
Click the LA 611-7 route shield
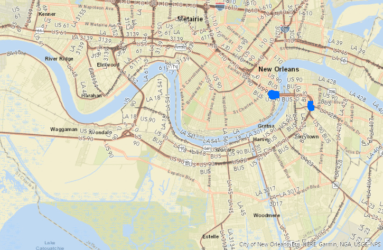click(173, 67)
